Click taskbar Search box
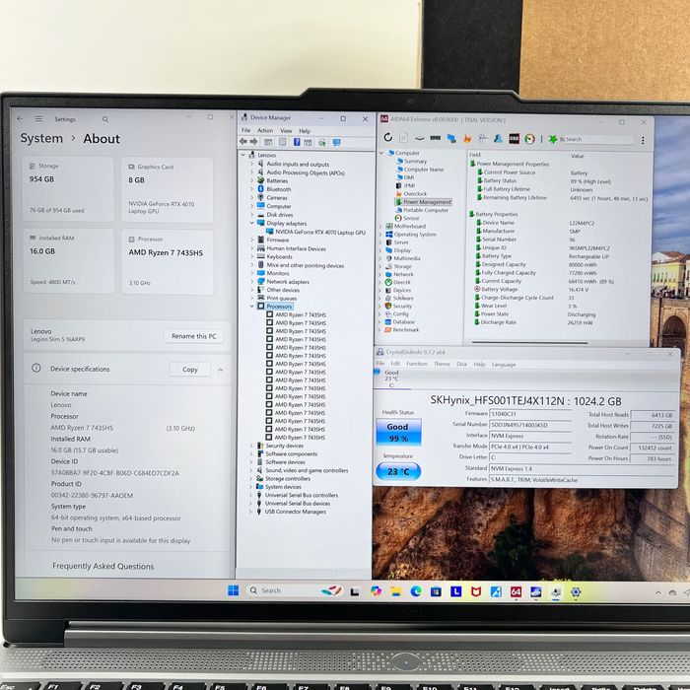This screenshot has height=690, width=690. coord(295,590)
